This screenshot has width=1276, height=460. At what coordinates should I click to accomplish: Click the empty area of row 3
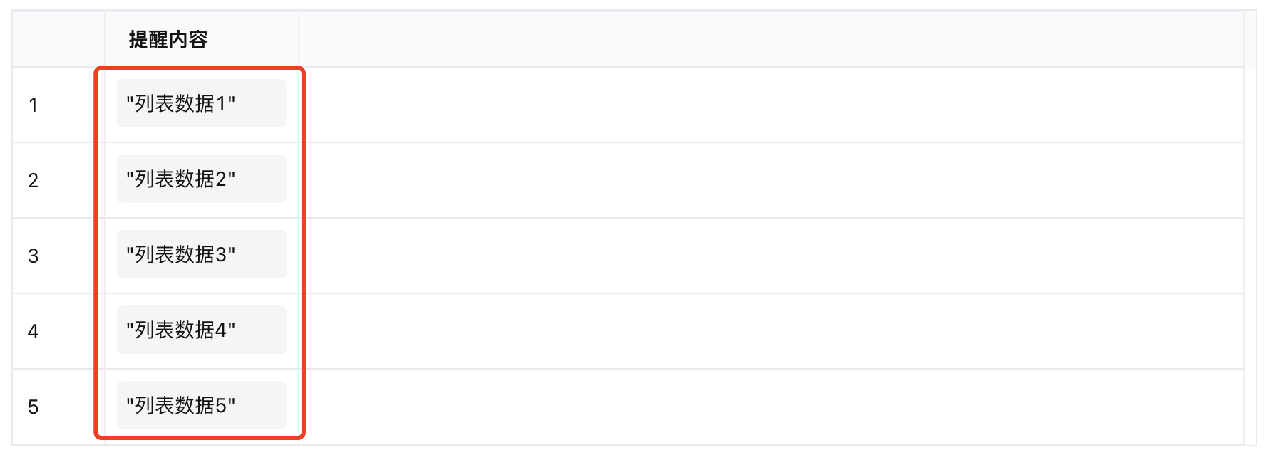coord(771,256)
